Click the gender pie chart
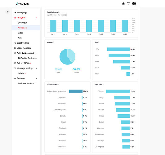Image resolution: width=165 pixels, height=155 pixels. tap(67, 57)
